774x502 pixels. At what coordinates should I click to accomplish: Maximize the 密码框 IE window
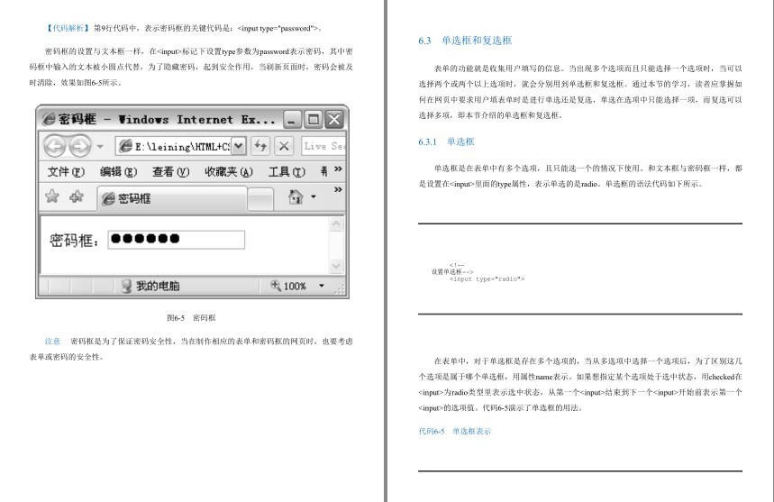(x=313, y=120)
